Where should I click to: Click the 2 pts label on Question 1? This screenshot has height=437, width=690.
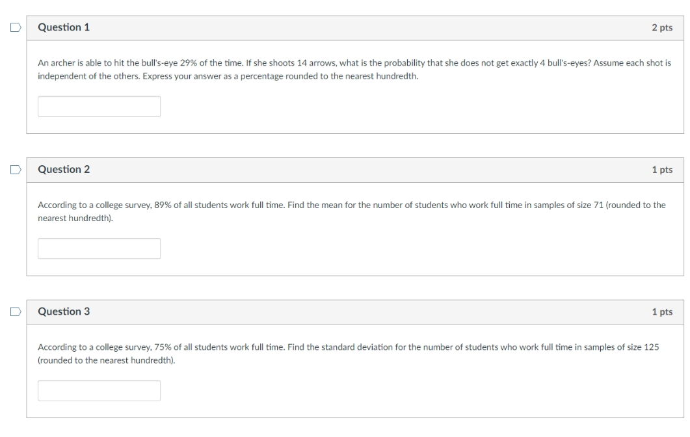coord(662,27)
